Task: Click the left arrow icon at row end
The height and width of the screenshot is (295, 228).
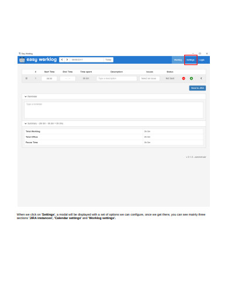Action: (x=201, y=78)
